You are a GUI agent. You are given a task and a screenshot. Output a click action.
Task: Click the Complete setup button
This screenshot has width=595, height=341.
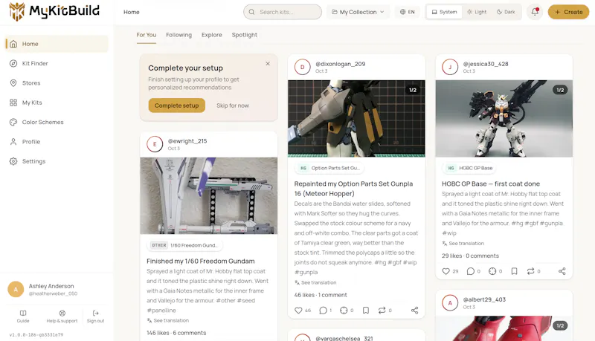(x=176, y=105)
